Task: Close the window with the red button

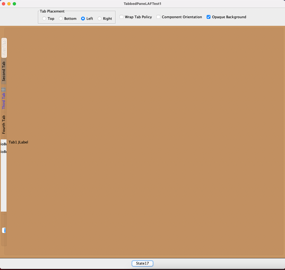Action: coord(4,4)
